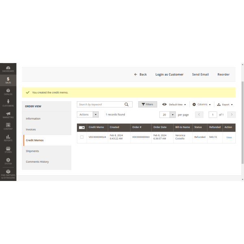The height and width of the screenshot is (244, 244).
Task: Open the Catalog sidebar icon
Action: pyautogui.click(x=8, y=91)
